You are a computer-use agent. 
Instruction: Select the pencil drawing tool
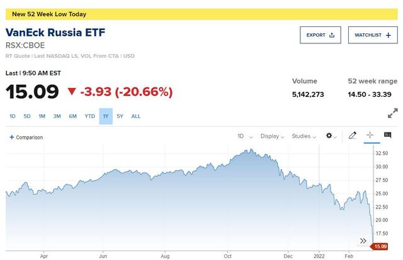point(353,136)
